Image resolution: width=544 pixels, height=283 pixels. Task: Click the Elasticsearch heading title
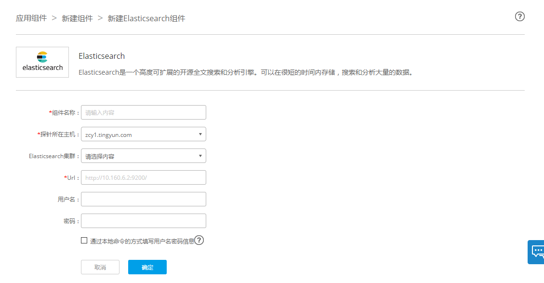(102, 56)
